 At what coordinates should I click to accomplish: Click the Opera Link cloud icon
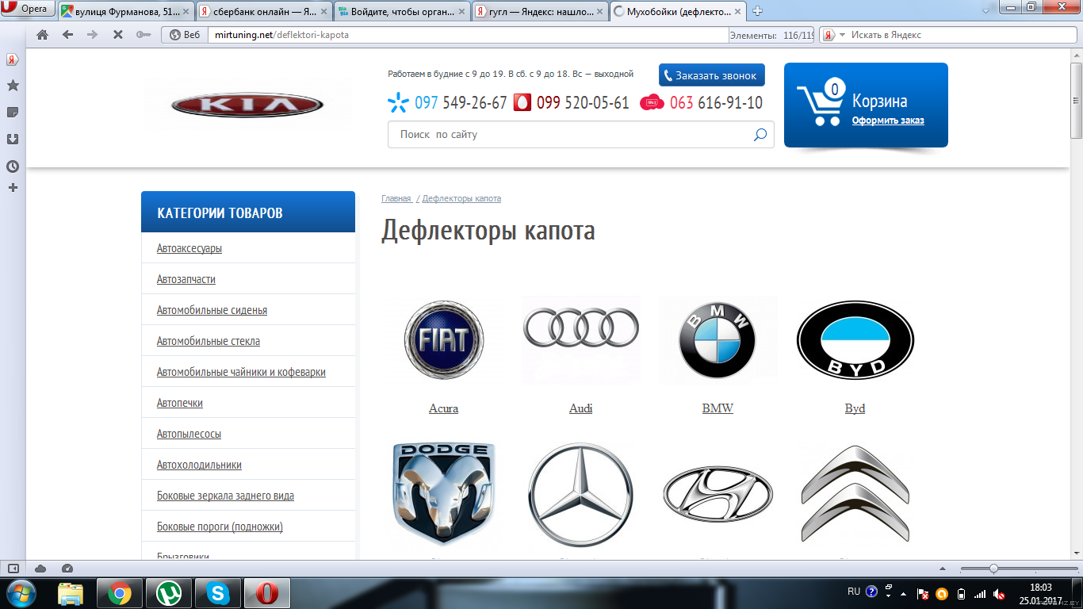pyautogui.click(x=40, y=569)
